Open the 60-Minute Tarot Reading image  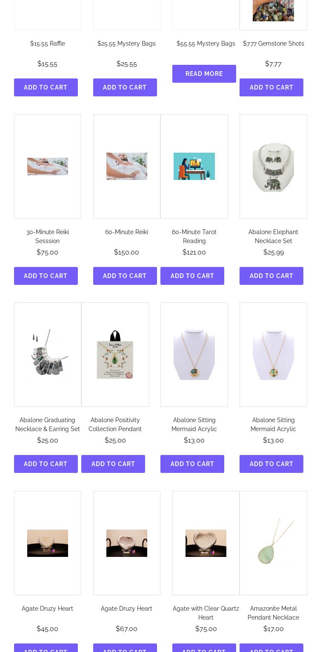(x=194, y=166)
